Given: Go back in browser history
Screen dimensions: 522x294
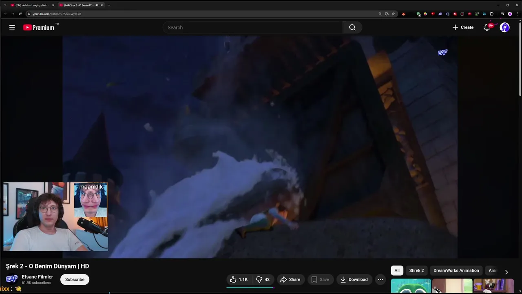Looking at the screenshot, I should tap(5, 14).
